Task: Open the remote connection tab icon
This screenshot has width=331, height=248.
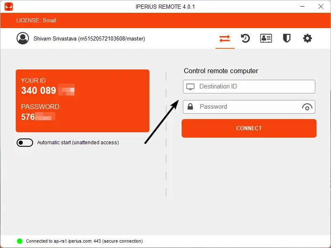Action: point(225,38)
